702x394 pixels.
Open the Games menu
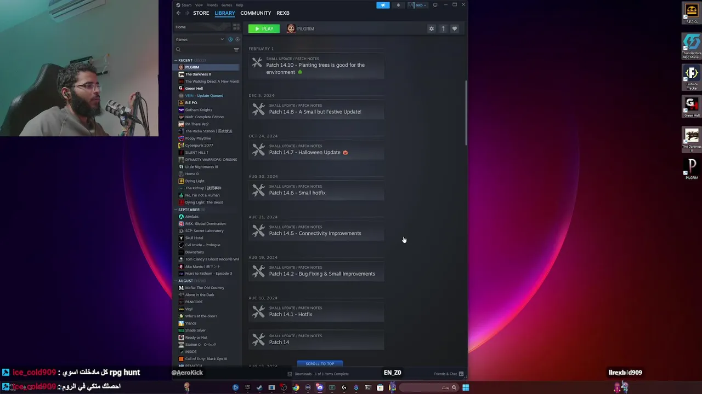[x=227, y=5]
